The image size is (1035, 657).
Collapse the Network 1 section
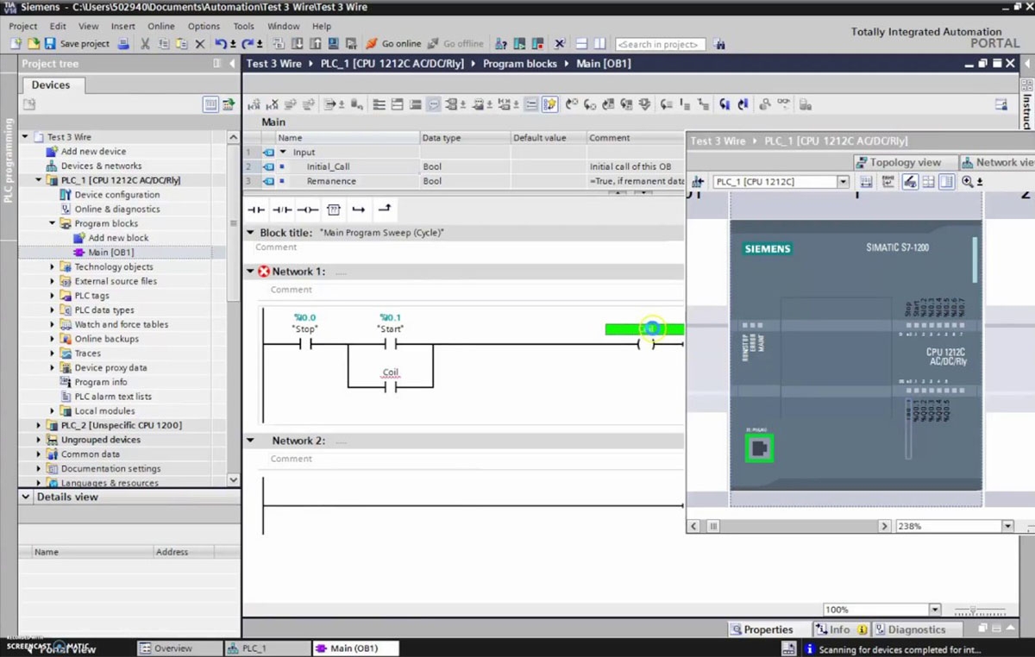click(x=251, y=272)
